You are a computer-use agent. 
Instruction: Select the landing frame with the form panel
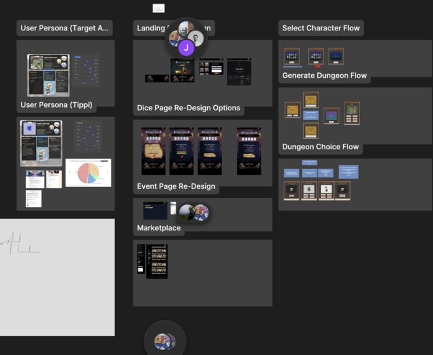coord(212,66)
